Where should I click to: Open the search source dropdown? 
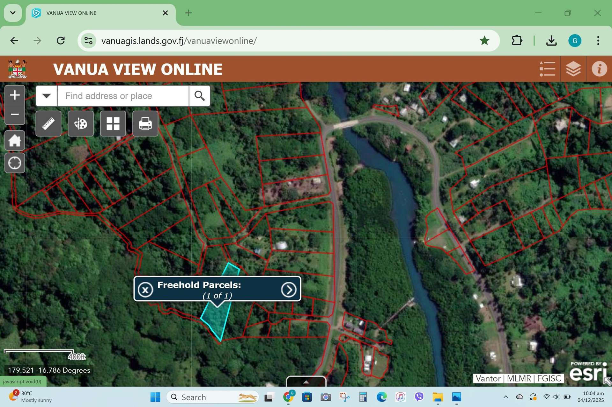click(x=46, y=95)
